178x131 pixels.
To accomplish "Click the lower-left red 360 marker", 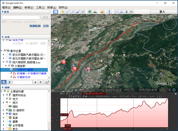I will tap(75, 68).
